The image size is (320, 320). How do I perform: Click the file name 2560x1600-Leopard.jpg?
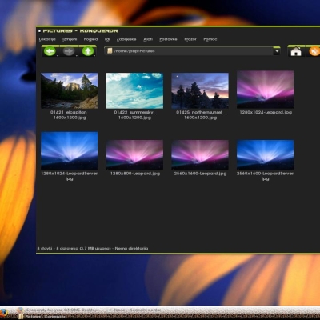(200, 174)
